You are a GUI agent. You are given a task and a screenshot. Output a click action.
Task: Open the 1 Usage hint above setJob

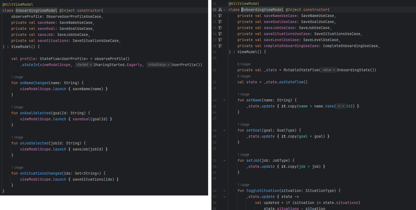click(243, 155)
